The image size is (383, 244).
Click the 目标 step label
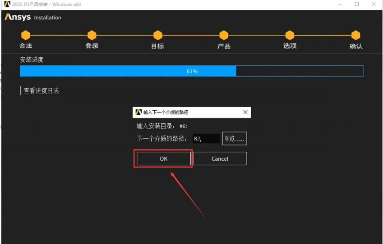point(157,46)
